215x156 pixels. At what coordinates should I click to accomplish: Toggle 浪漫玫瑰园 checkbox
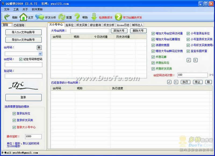(153, 45)
